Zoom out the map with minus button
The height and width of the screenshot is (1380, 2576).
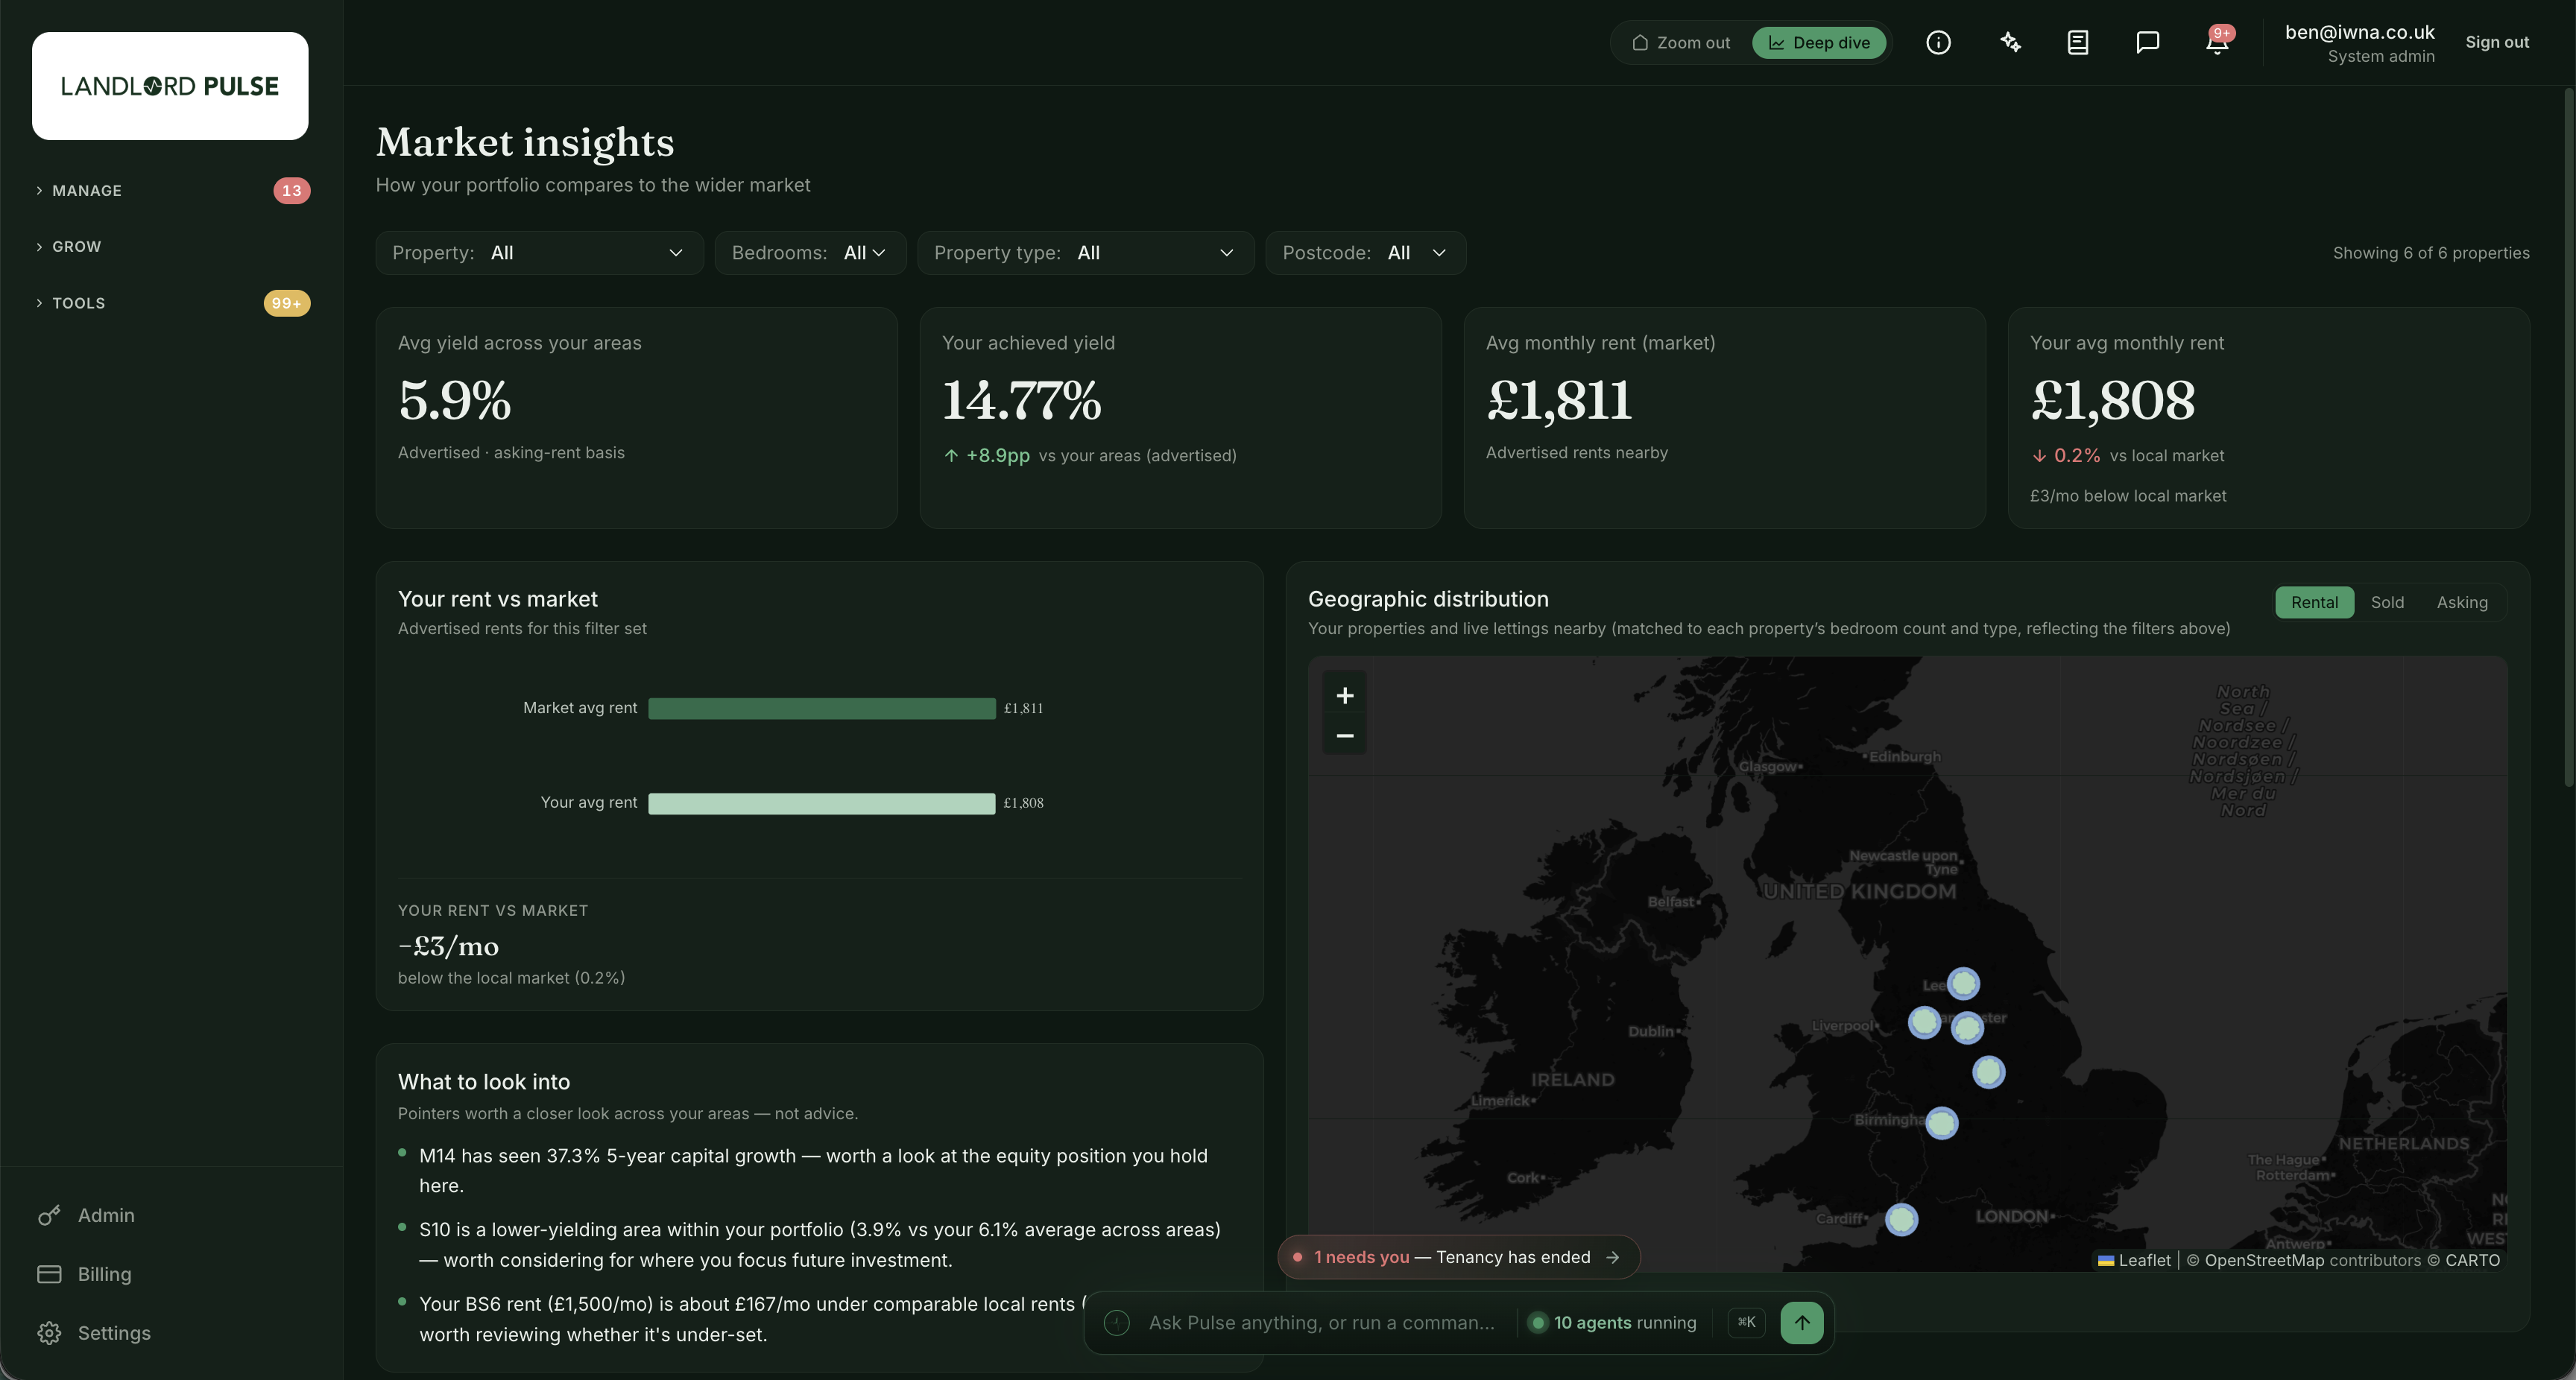coord(1345,736)
